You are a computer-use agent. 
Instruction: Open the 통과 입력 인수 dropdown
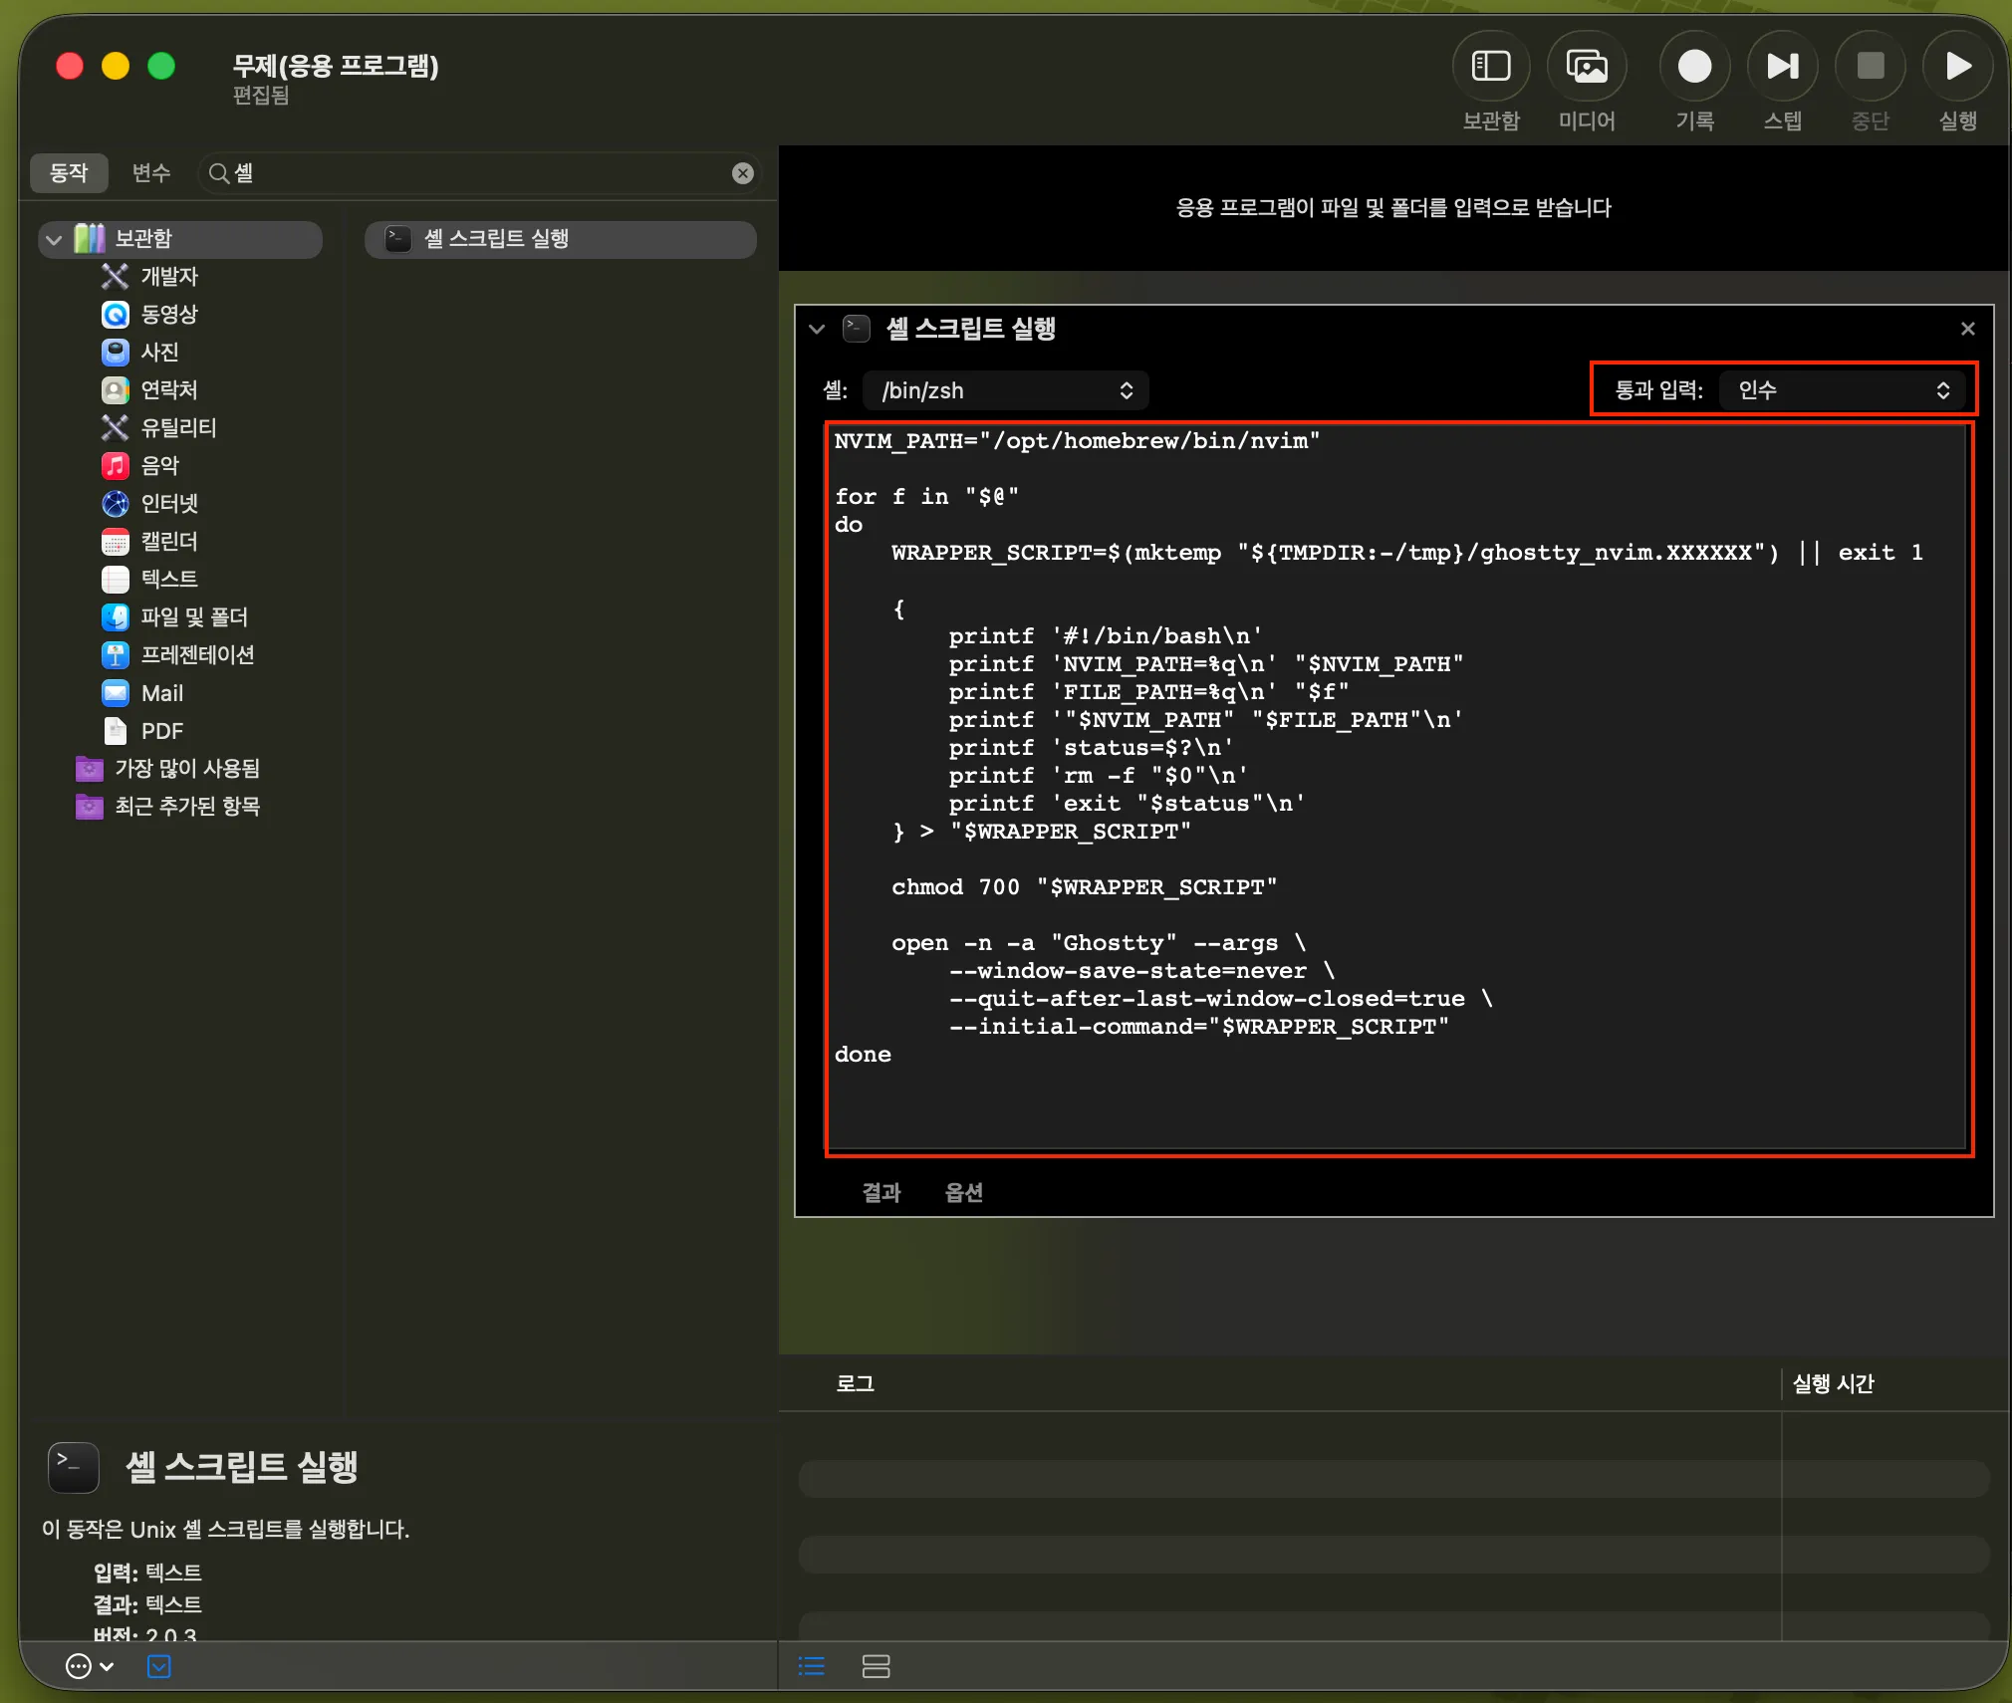(1842, 390)
